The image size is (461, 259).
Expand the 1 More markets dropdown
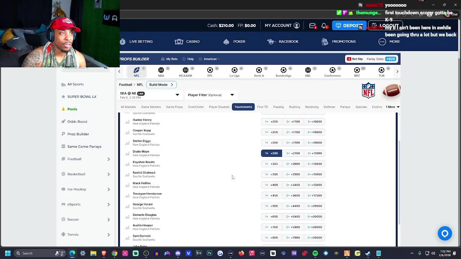point(392,107)
